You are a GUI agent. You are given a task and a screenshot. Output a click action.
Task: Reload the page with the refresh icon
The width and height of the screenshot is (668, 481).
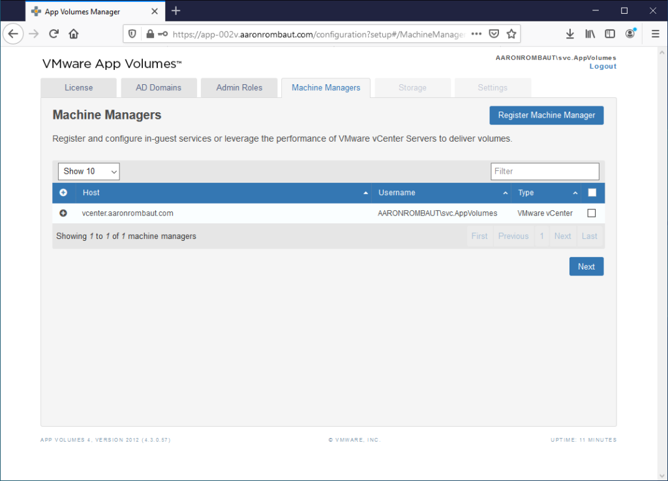tap(54, 34)
